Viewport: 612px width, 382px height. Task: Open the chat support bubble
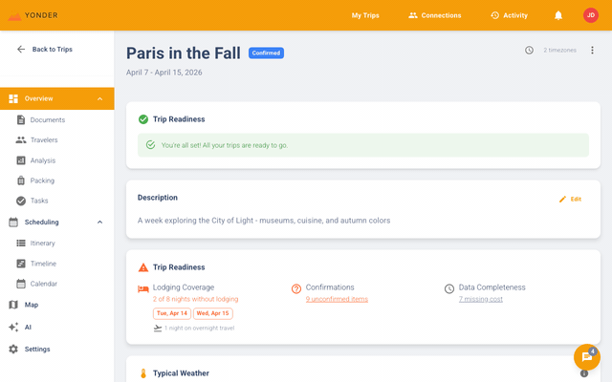pyautogui.click(x=586, y=356)
